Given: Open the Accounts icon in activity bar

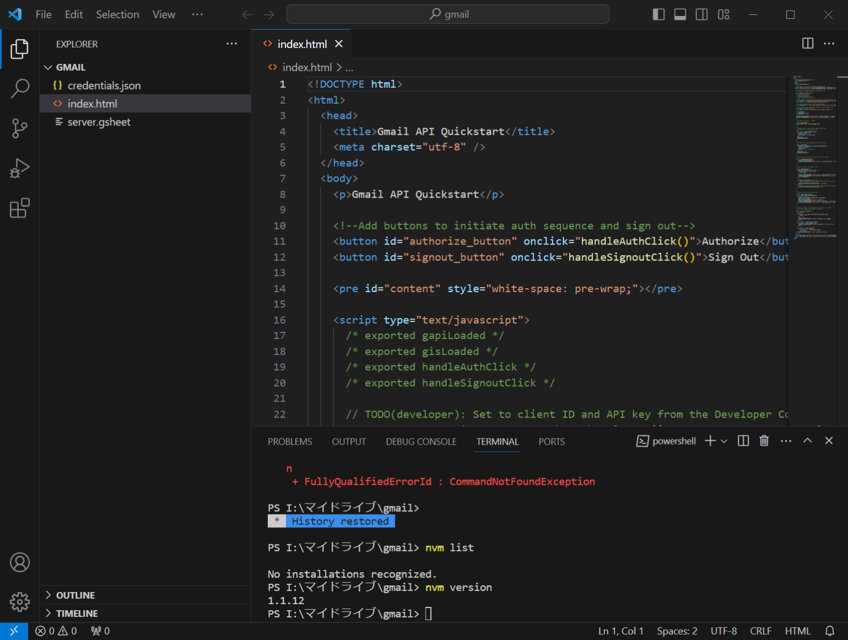Looking at the screenshot, I should point(20,562).
